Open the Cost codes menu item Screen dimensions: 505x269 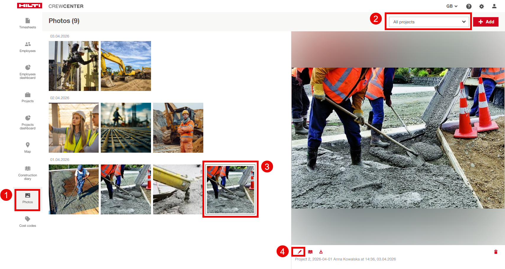click(27, 222)
